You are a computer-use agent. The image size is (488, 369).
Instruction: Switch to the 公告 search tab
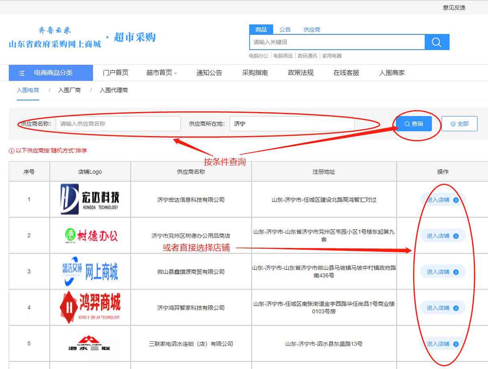tap(285, 30)
